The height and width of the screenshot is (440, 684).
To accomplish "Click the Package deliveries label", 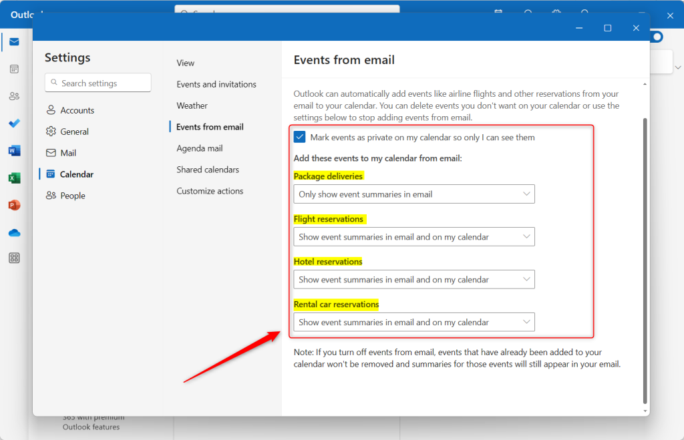I will point(328,176).
